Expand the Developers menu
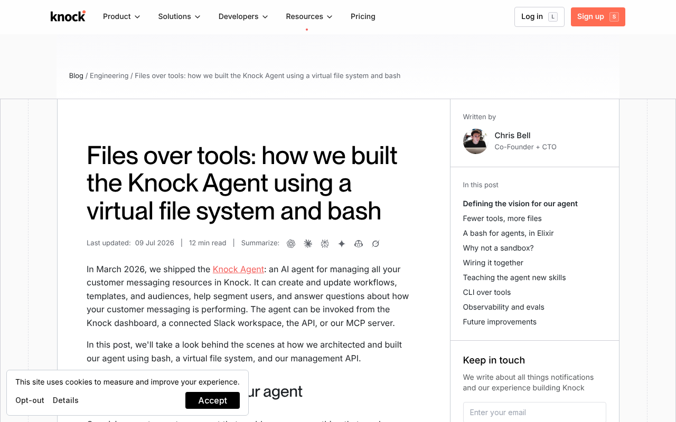 coord(243,16)
